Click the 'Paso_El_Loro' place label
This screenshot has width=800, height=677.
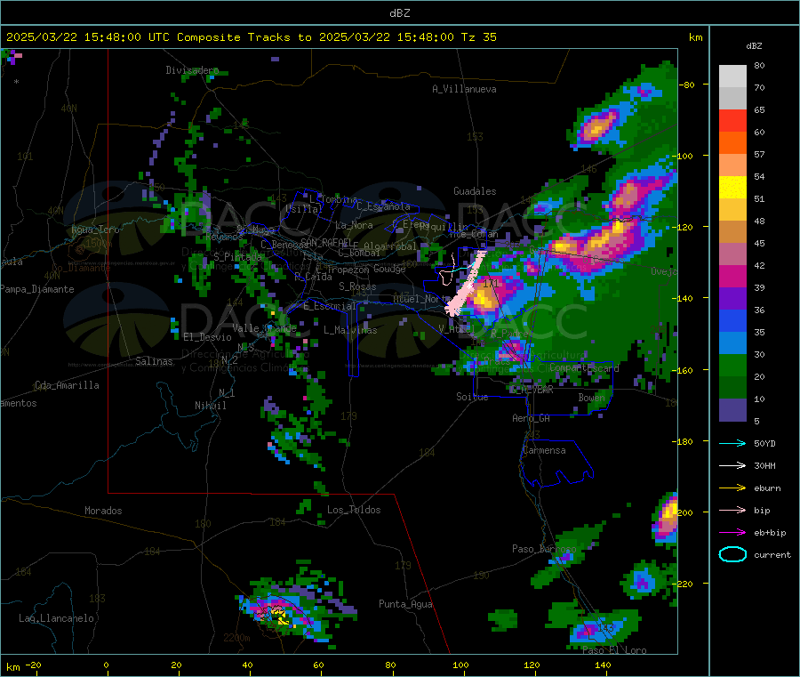(x=614, y=650)
